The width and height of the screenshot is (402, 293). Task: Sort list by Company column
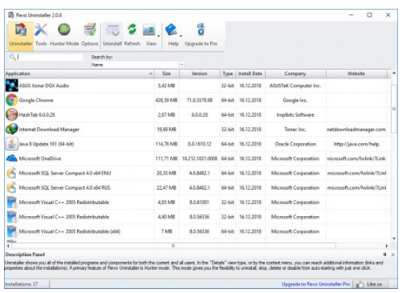pyautogui.click(x=295, y=74)
